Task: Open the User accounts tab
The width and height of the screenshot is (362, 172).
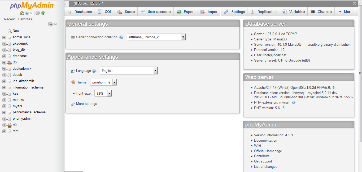Action: [156, 12]
